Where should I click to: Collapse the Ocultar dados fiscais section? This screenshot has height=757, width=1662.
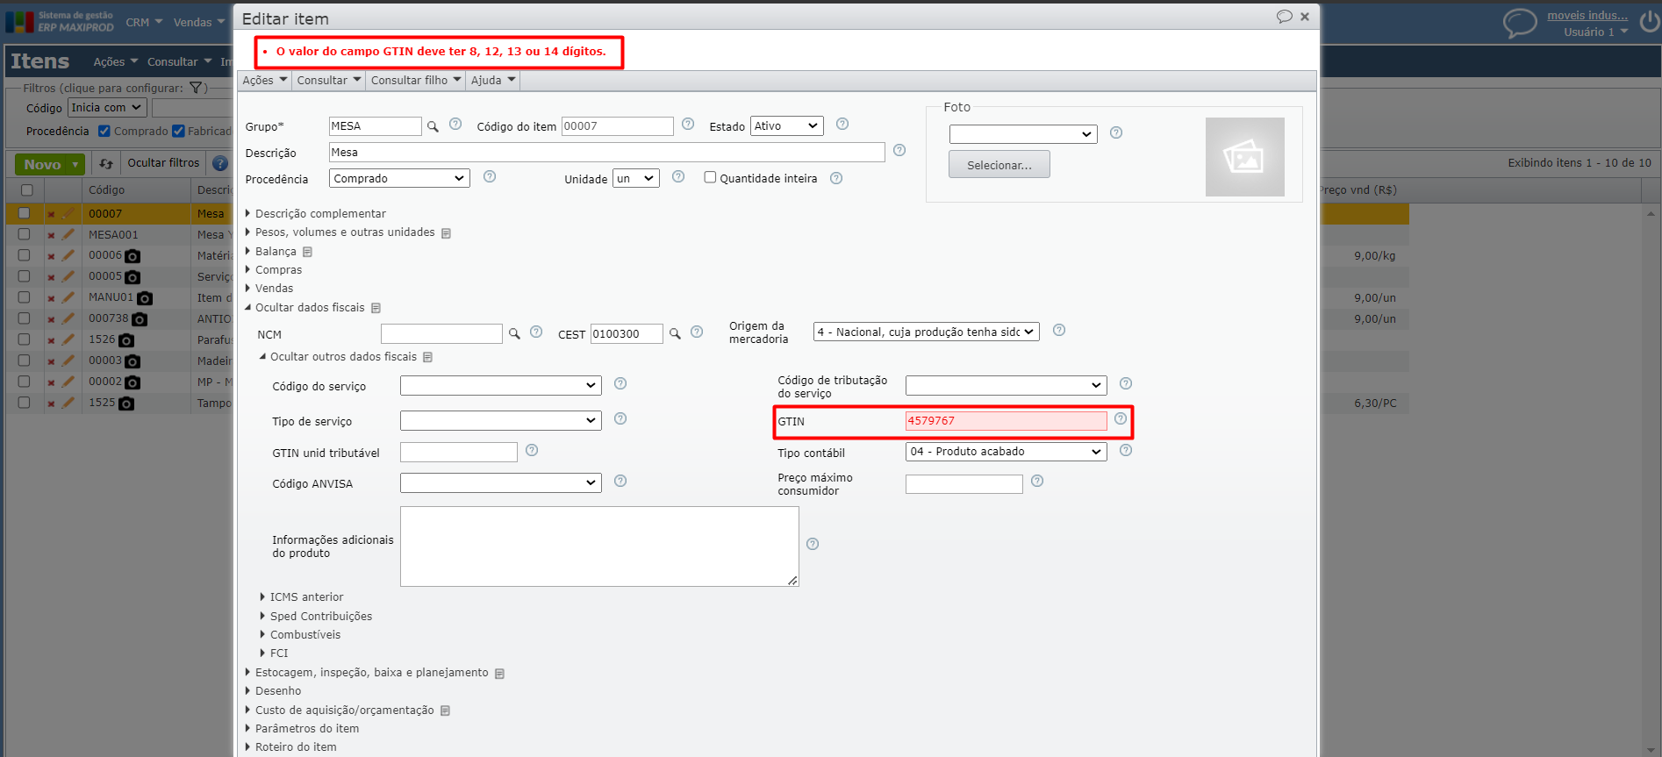(x=310, y=308)
